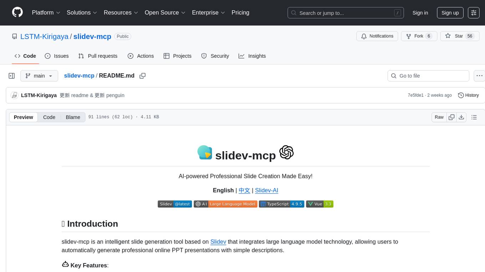Image resolution: width=485 pixels, height=272 pixels.
Task: Click the star count 56
Action: click(x=470, y=36)
